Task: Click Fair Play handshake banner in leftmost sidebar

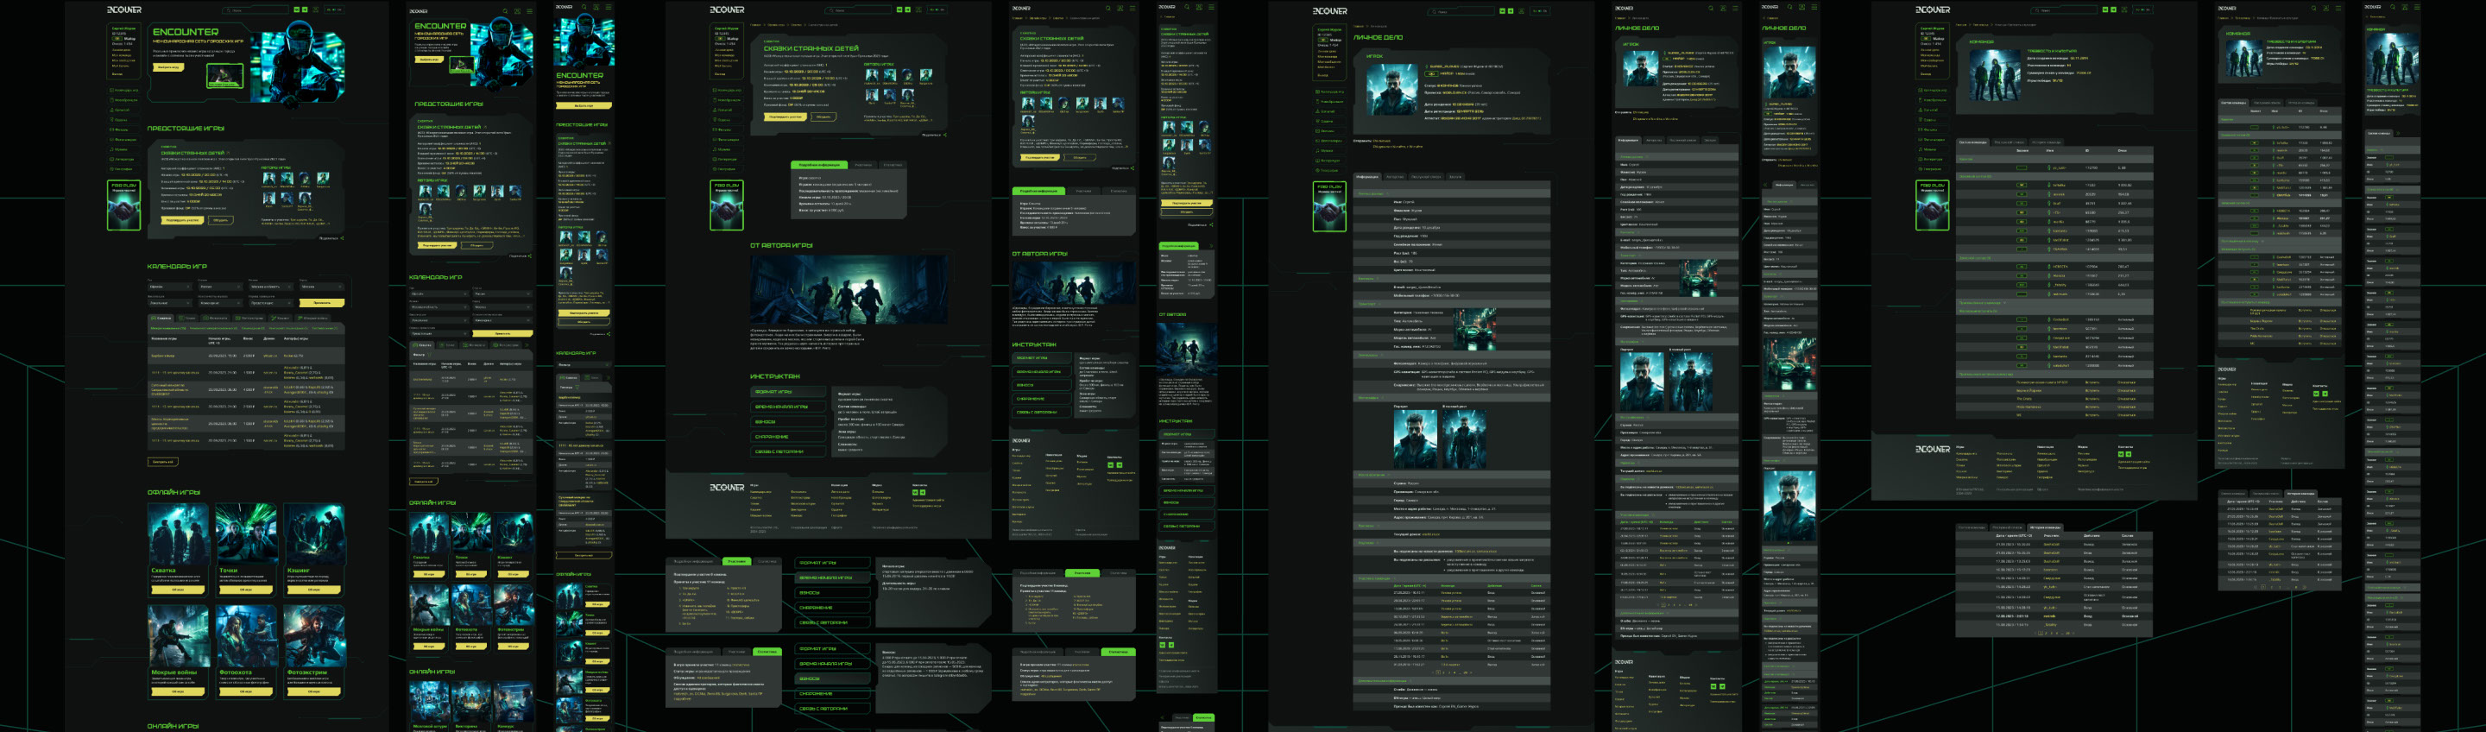Action: 123,205
